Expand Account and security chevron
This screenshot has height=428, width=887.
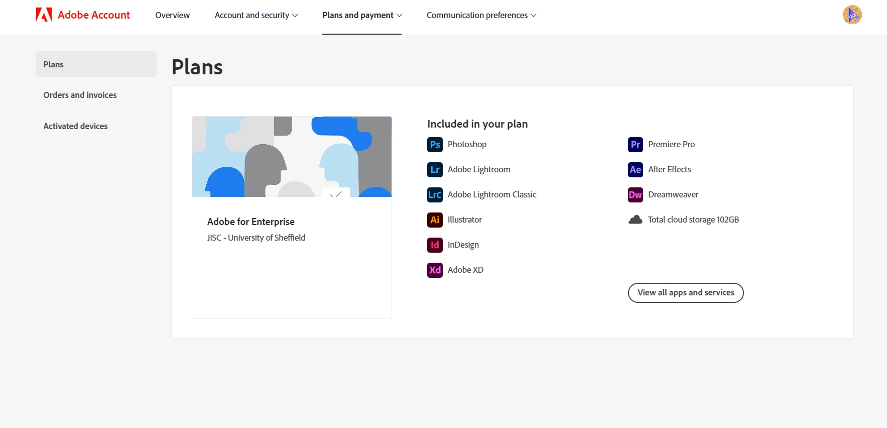pos(295,16)
